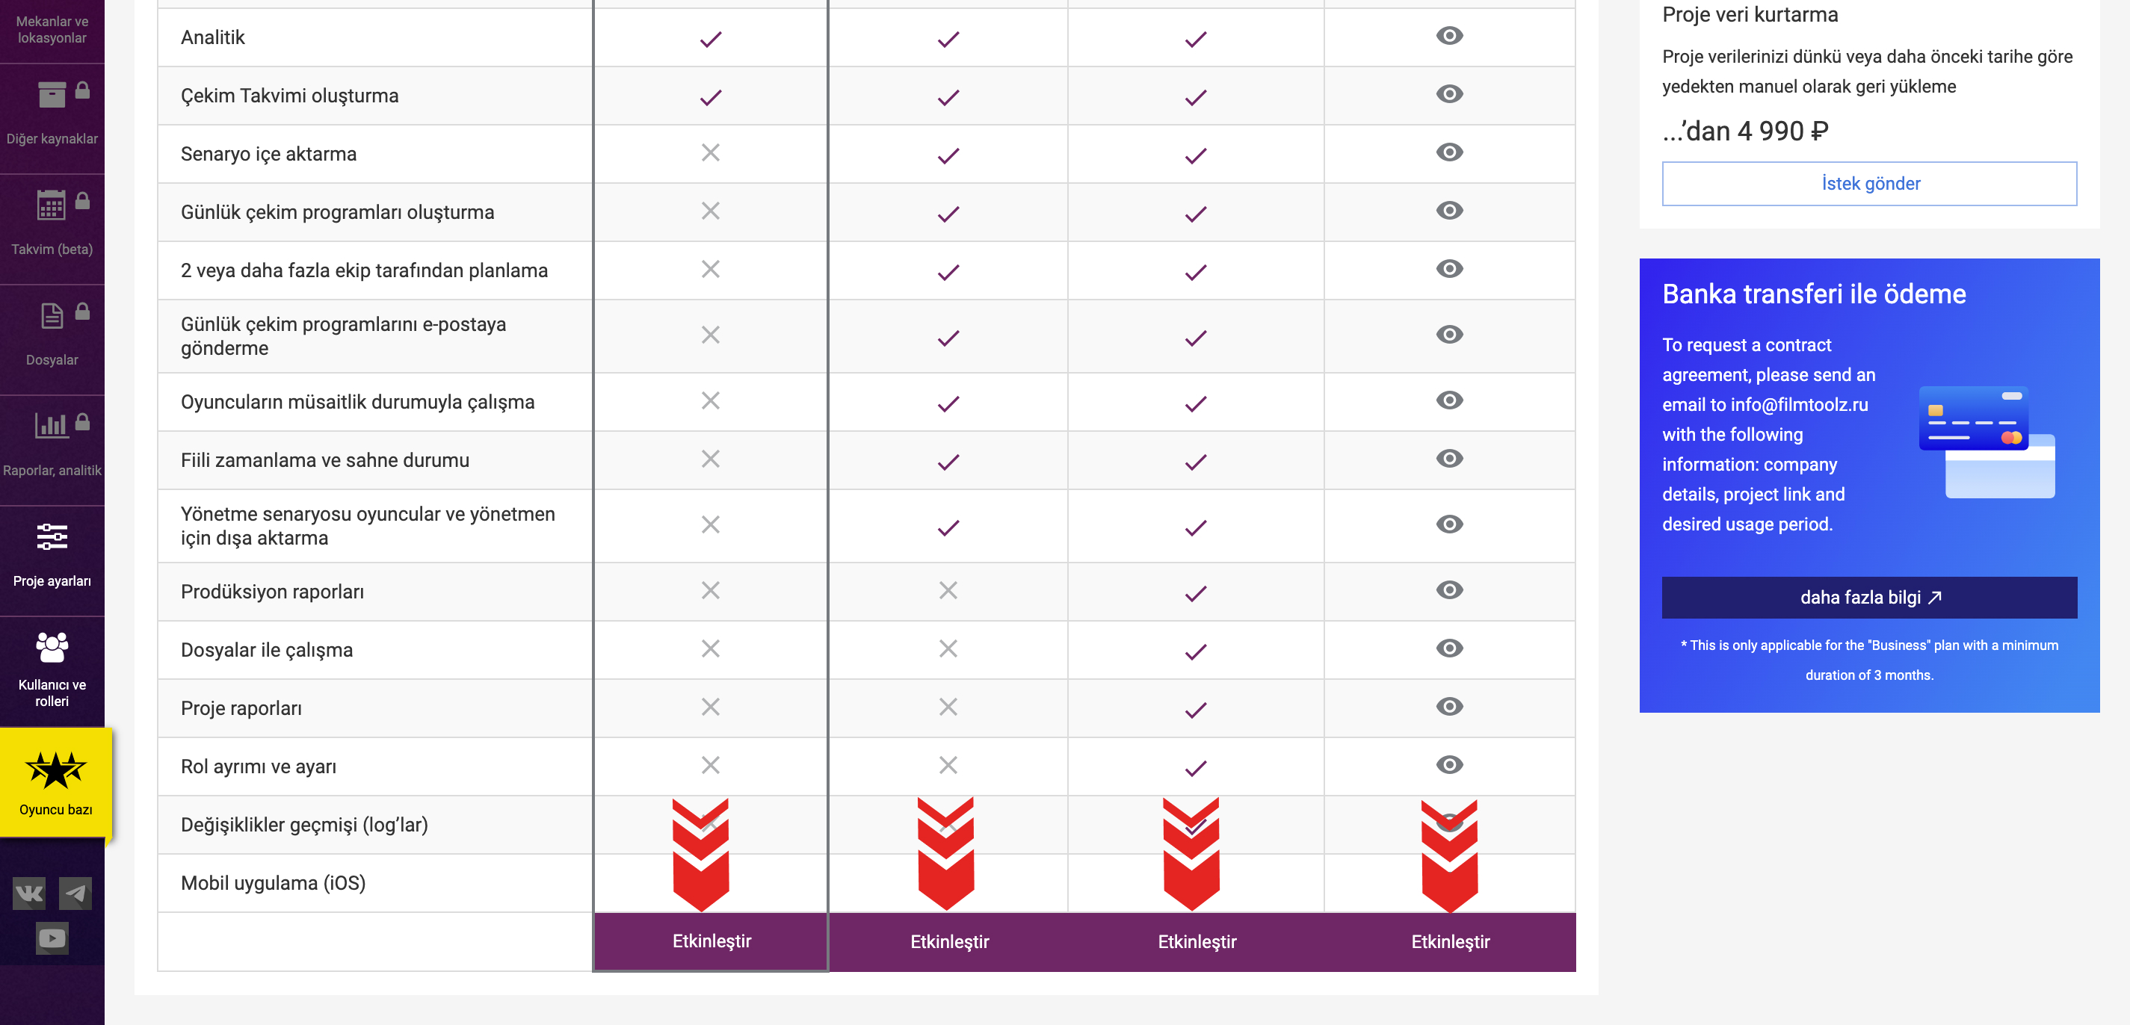Image resolution: width=2130 pixels, height=1025 pixels.
Task: Click the eye icon in Analitik row
Action: tap(1449, 36)
